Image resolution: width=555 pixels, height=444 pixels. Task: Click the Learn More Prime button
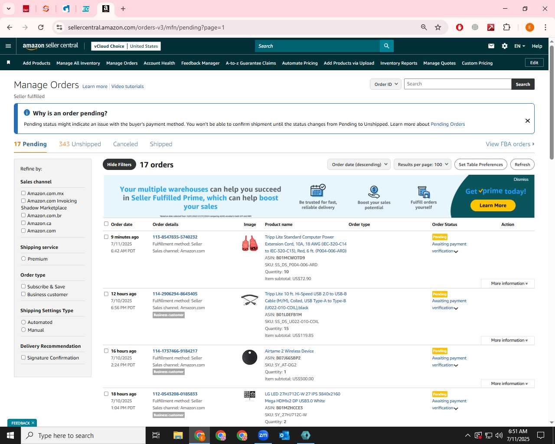tap(493, 206)
